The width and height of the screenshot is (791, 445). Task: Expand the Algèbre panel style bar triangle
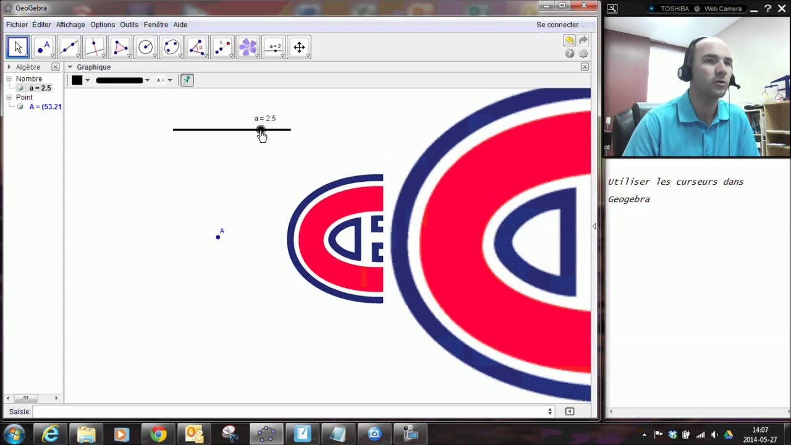tap(9, 67)
